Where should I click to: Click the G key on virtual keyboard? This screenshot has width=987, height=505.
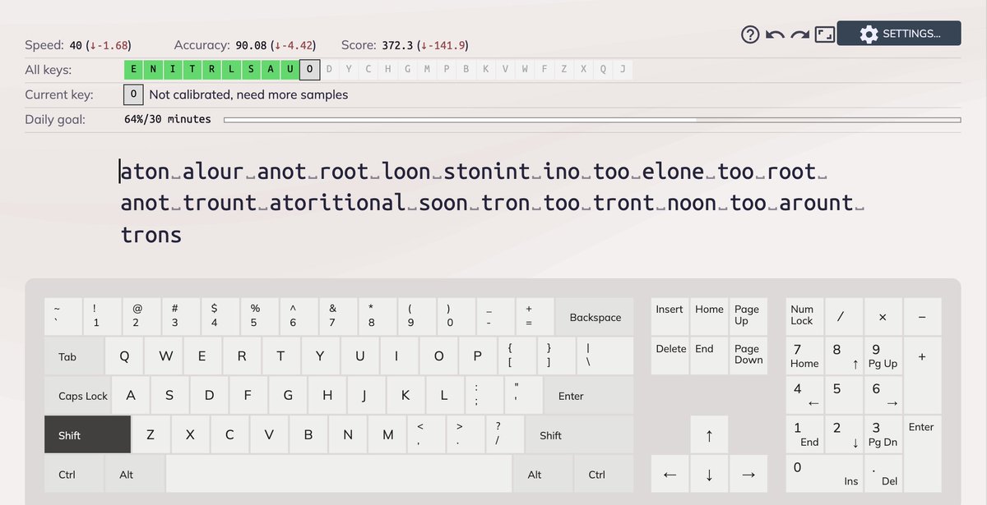[288, 396]
